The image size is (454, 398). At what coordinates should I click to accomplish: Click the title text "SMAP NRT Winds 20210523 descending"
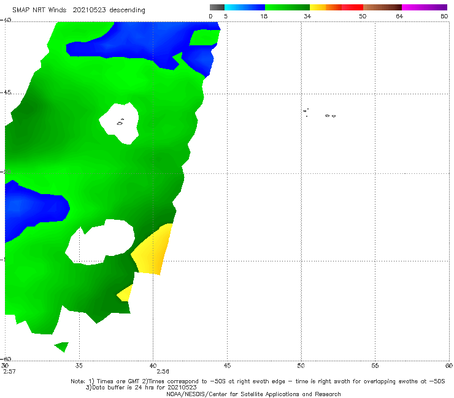click(79, 10)
